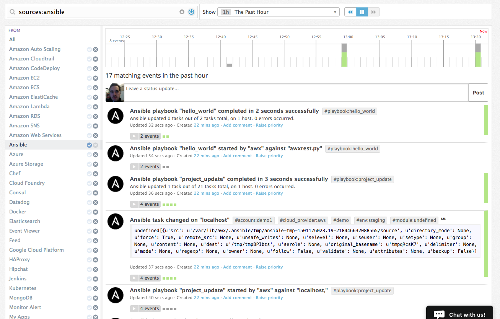Click the rewind time range button
This screenshot has width=500, height=319.
coord(350,12)
